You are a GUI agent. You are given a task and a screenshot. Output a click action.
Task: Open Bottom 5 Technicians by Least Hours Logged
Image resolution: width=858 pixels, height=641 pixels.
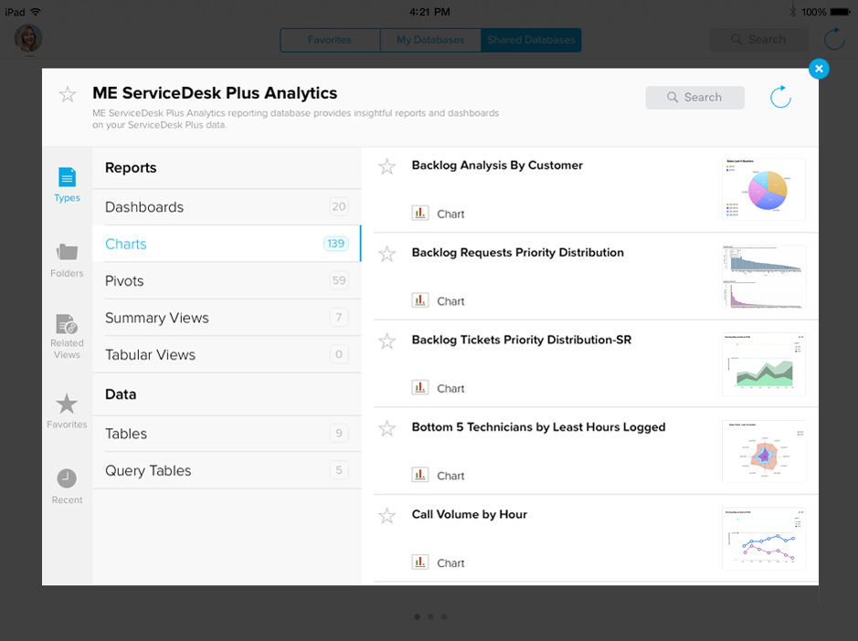[x=538, y=427]
